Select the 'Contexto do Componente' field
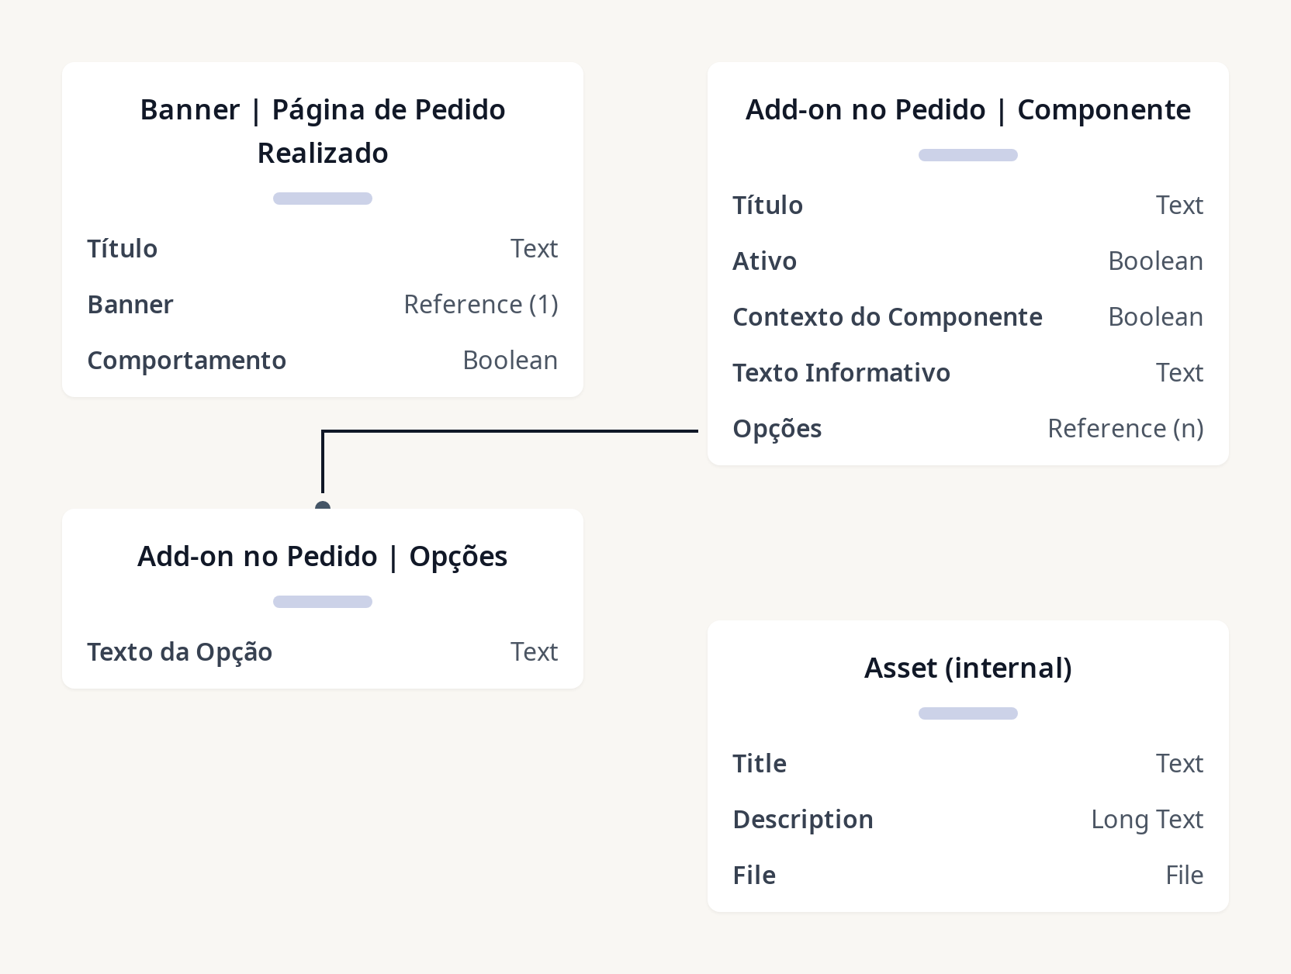Viewport: 1291px width, 974px height. coord(887,317)
